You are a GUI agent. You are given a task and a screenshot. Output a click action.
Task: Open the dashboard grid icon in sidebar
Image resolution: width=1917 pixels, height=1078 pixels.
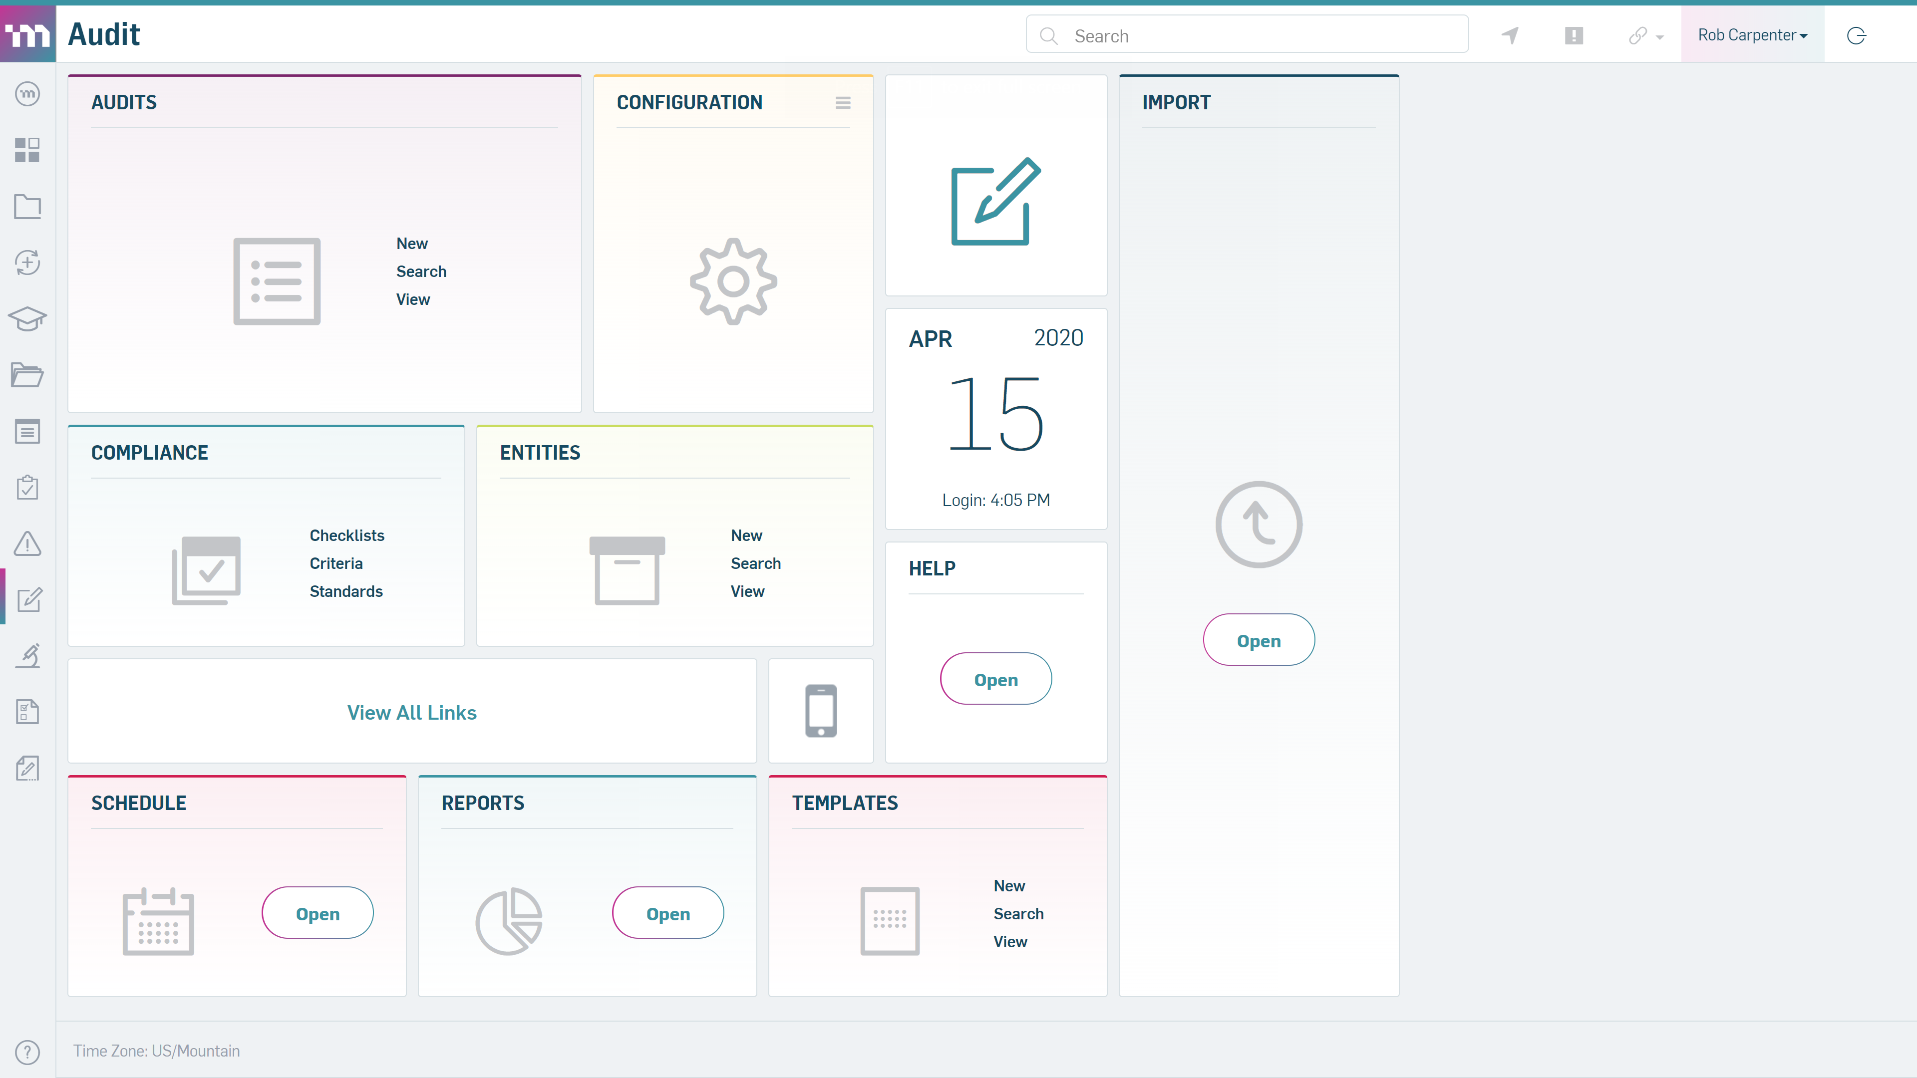[x=27, y=150]
